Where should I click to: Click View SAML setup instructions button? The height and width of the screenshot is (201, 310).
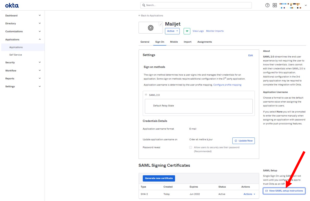tap(284, 191)
